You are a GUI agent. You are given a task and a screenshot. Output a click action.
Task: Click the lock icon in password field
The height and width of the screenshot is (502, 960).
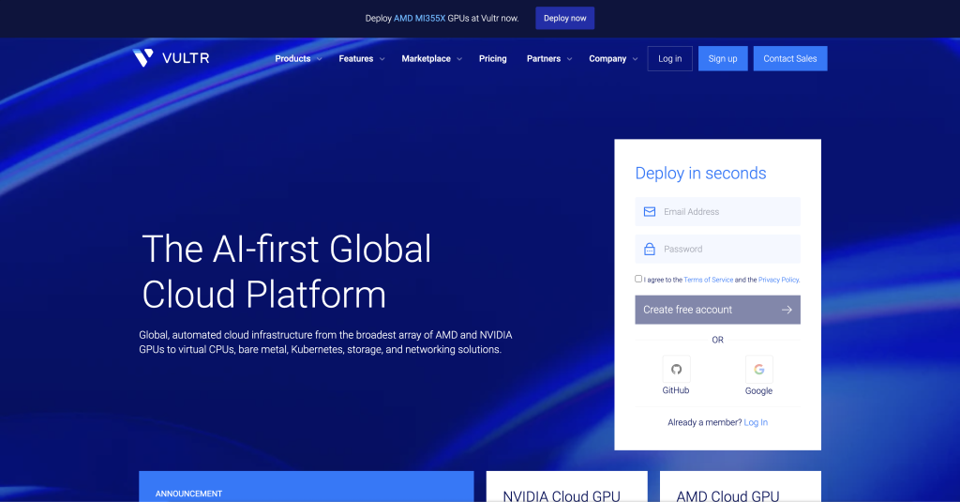click(x=650, y=250)
